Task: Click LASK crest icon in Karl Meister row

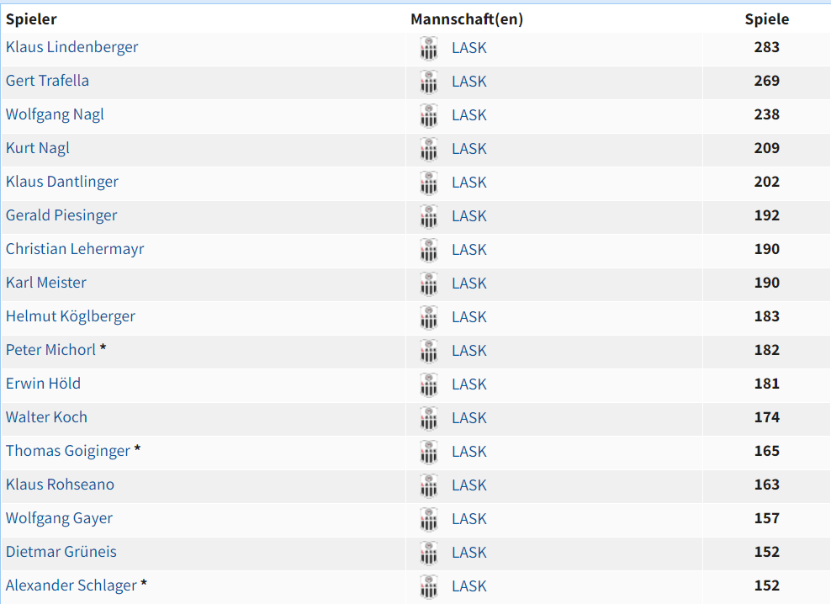Action: [x=429, y=284]
